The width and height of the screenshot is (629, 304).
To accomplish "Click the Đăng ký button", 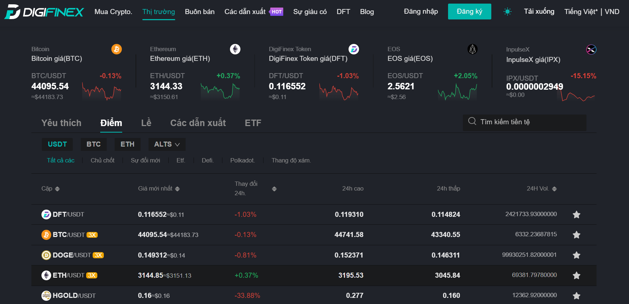I will 469,12.
